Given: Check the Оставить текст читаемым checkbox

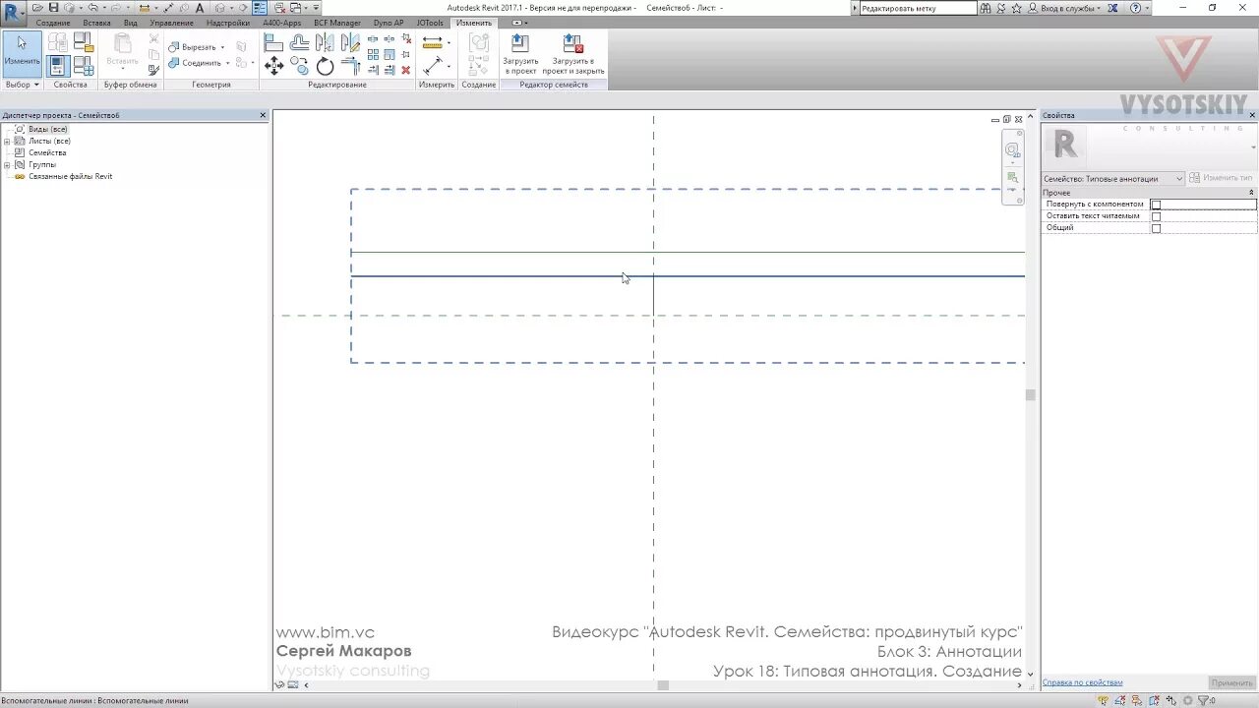Looking at the screenshot, I should [x=1156, y=216].
